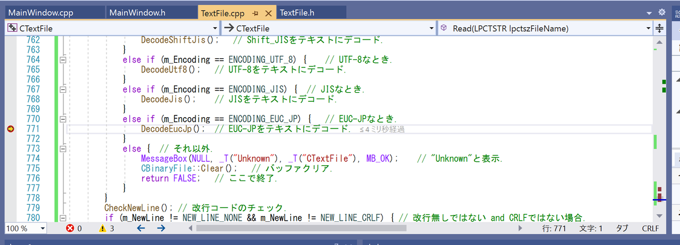Close the TextFile.cpp tab

269,12
